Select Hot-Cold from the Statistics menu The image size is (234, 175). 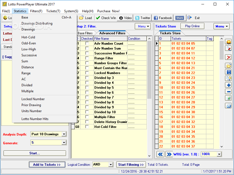[44, 37]
